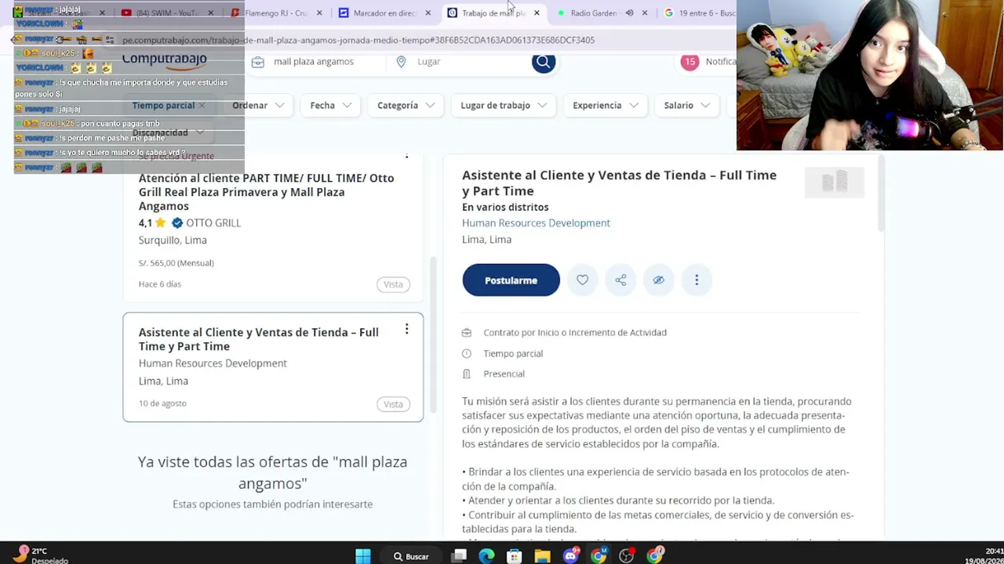The width and height of the screenshot is (1004, 564).
Task: Click the 'En varios distritos' text
Action: pyautogui.click(x=505, y=208)
